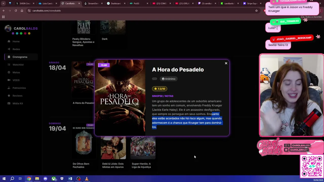
Task: Click the Anônimo user badge
Action: 169,79
